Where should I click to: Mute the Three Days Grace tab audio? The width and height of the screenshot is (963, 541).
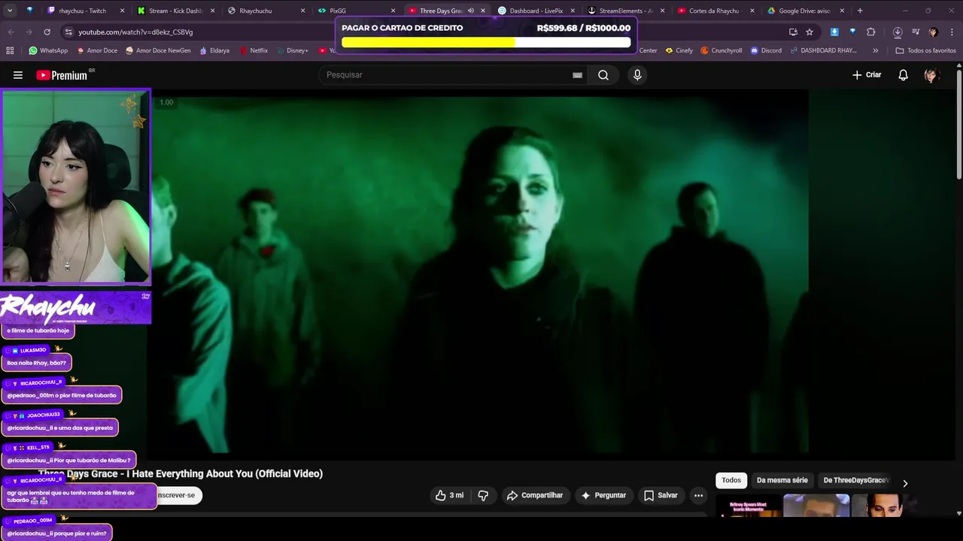tap(471, 11)
